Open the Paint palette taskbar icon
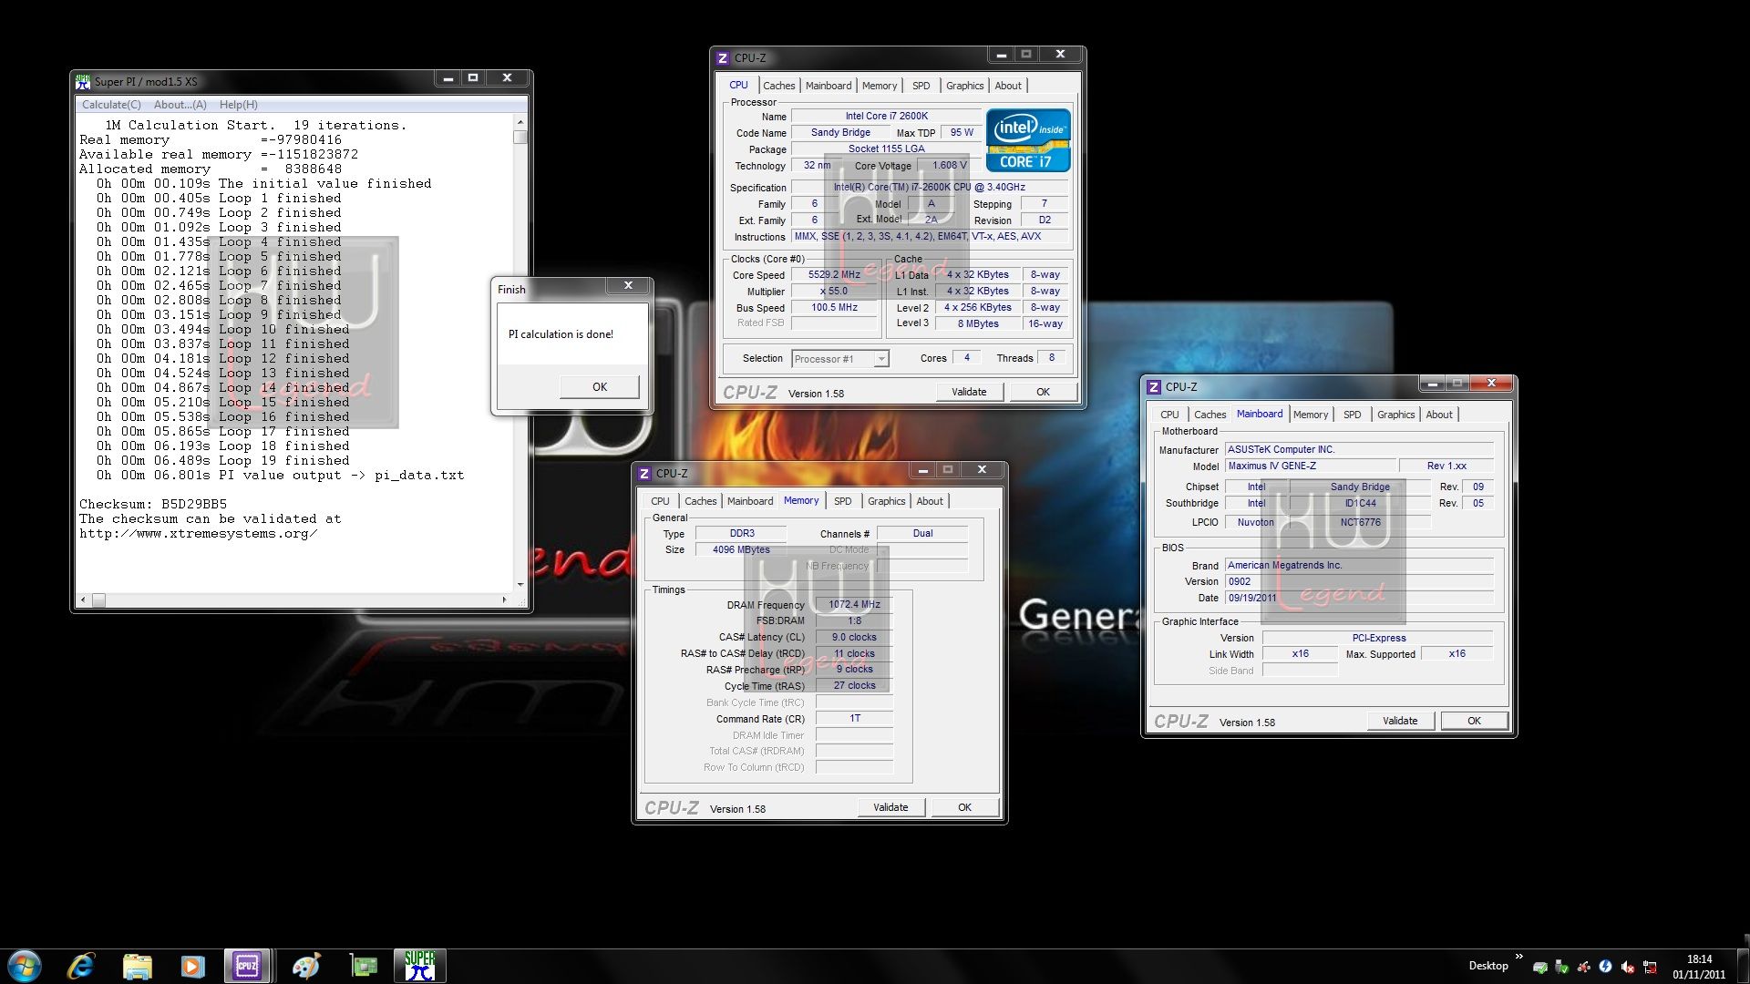1750x984 pixels. (x=306, y=966)
